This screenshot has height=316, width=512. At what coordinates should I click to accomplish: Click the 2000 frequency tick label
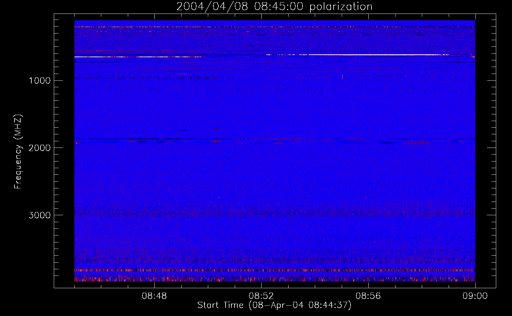click(x=40, y=148)
